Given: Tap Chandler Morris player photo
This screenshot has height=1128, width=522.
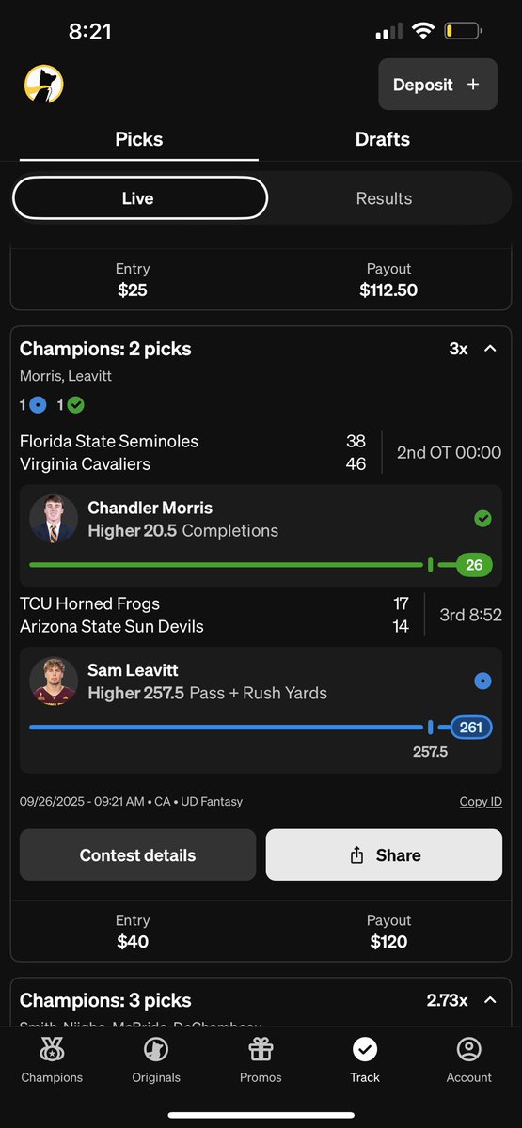Looking at the screenshot, I should [x=54, y=519].
